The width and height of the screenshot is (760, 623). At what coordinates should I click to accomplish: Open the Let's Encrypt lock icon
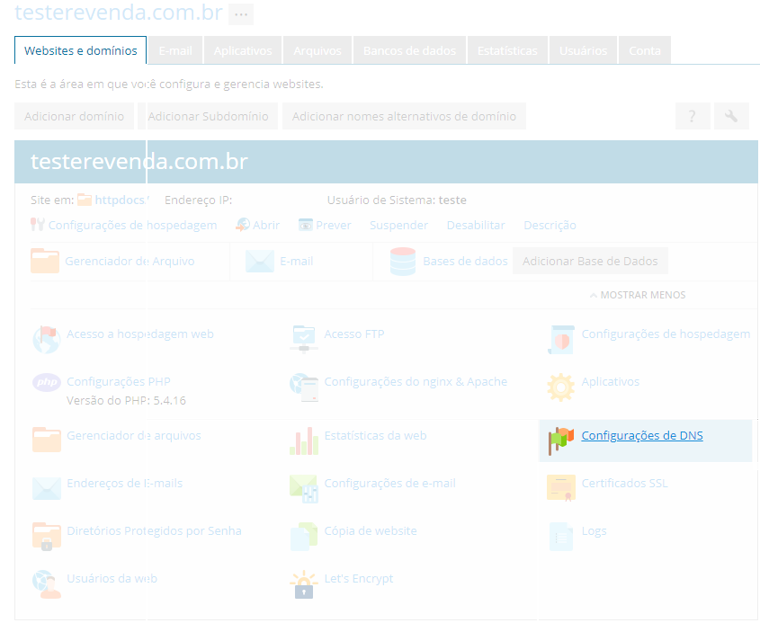coord(304,583)
